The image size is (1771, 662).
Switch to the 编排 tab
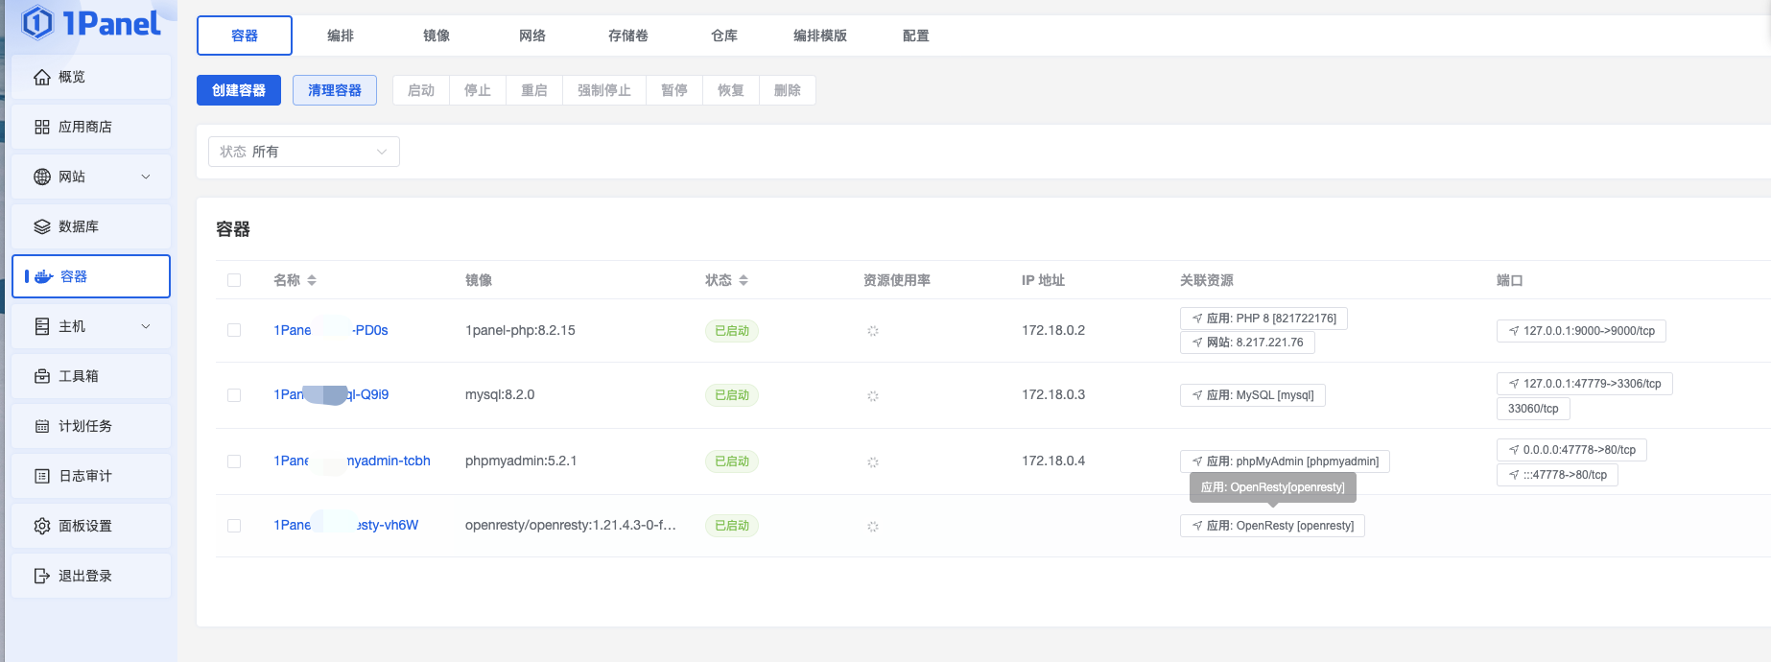coord(341,35)
